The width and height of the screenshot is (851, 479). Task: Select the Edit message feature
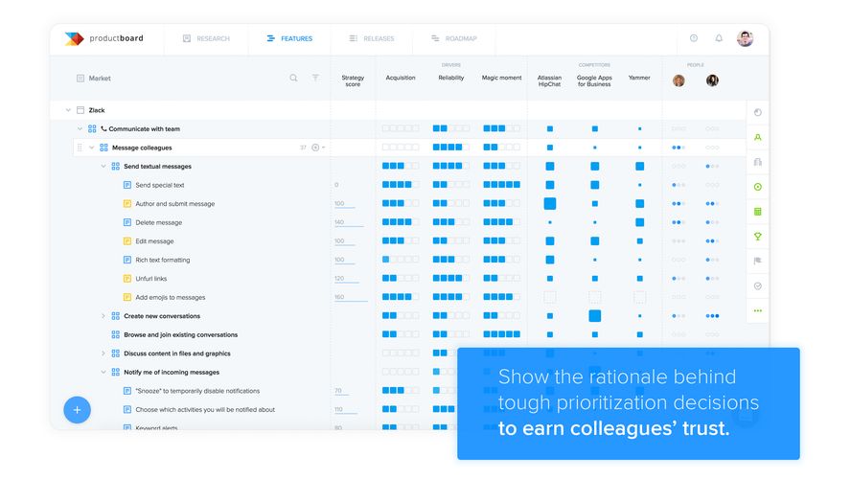154,240
